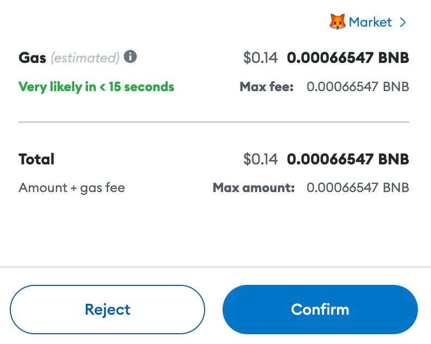The width and height of the screenshot is (431, 344).
Task: Click the Total label
Action: pyautogui.click(x=36, y=159)
